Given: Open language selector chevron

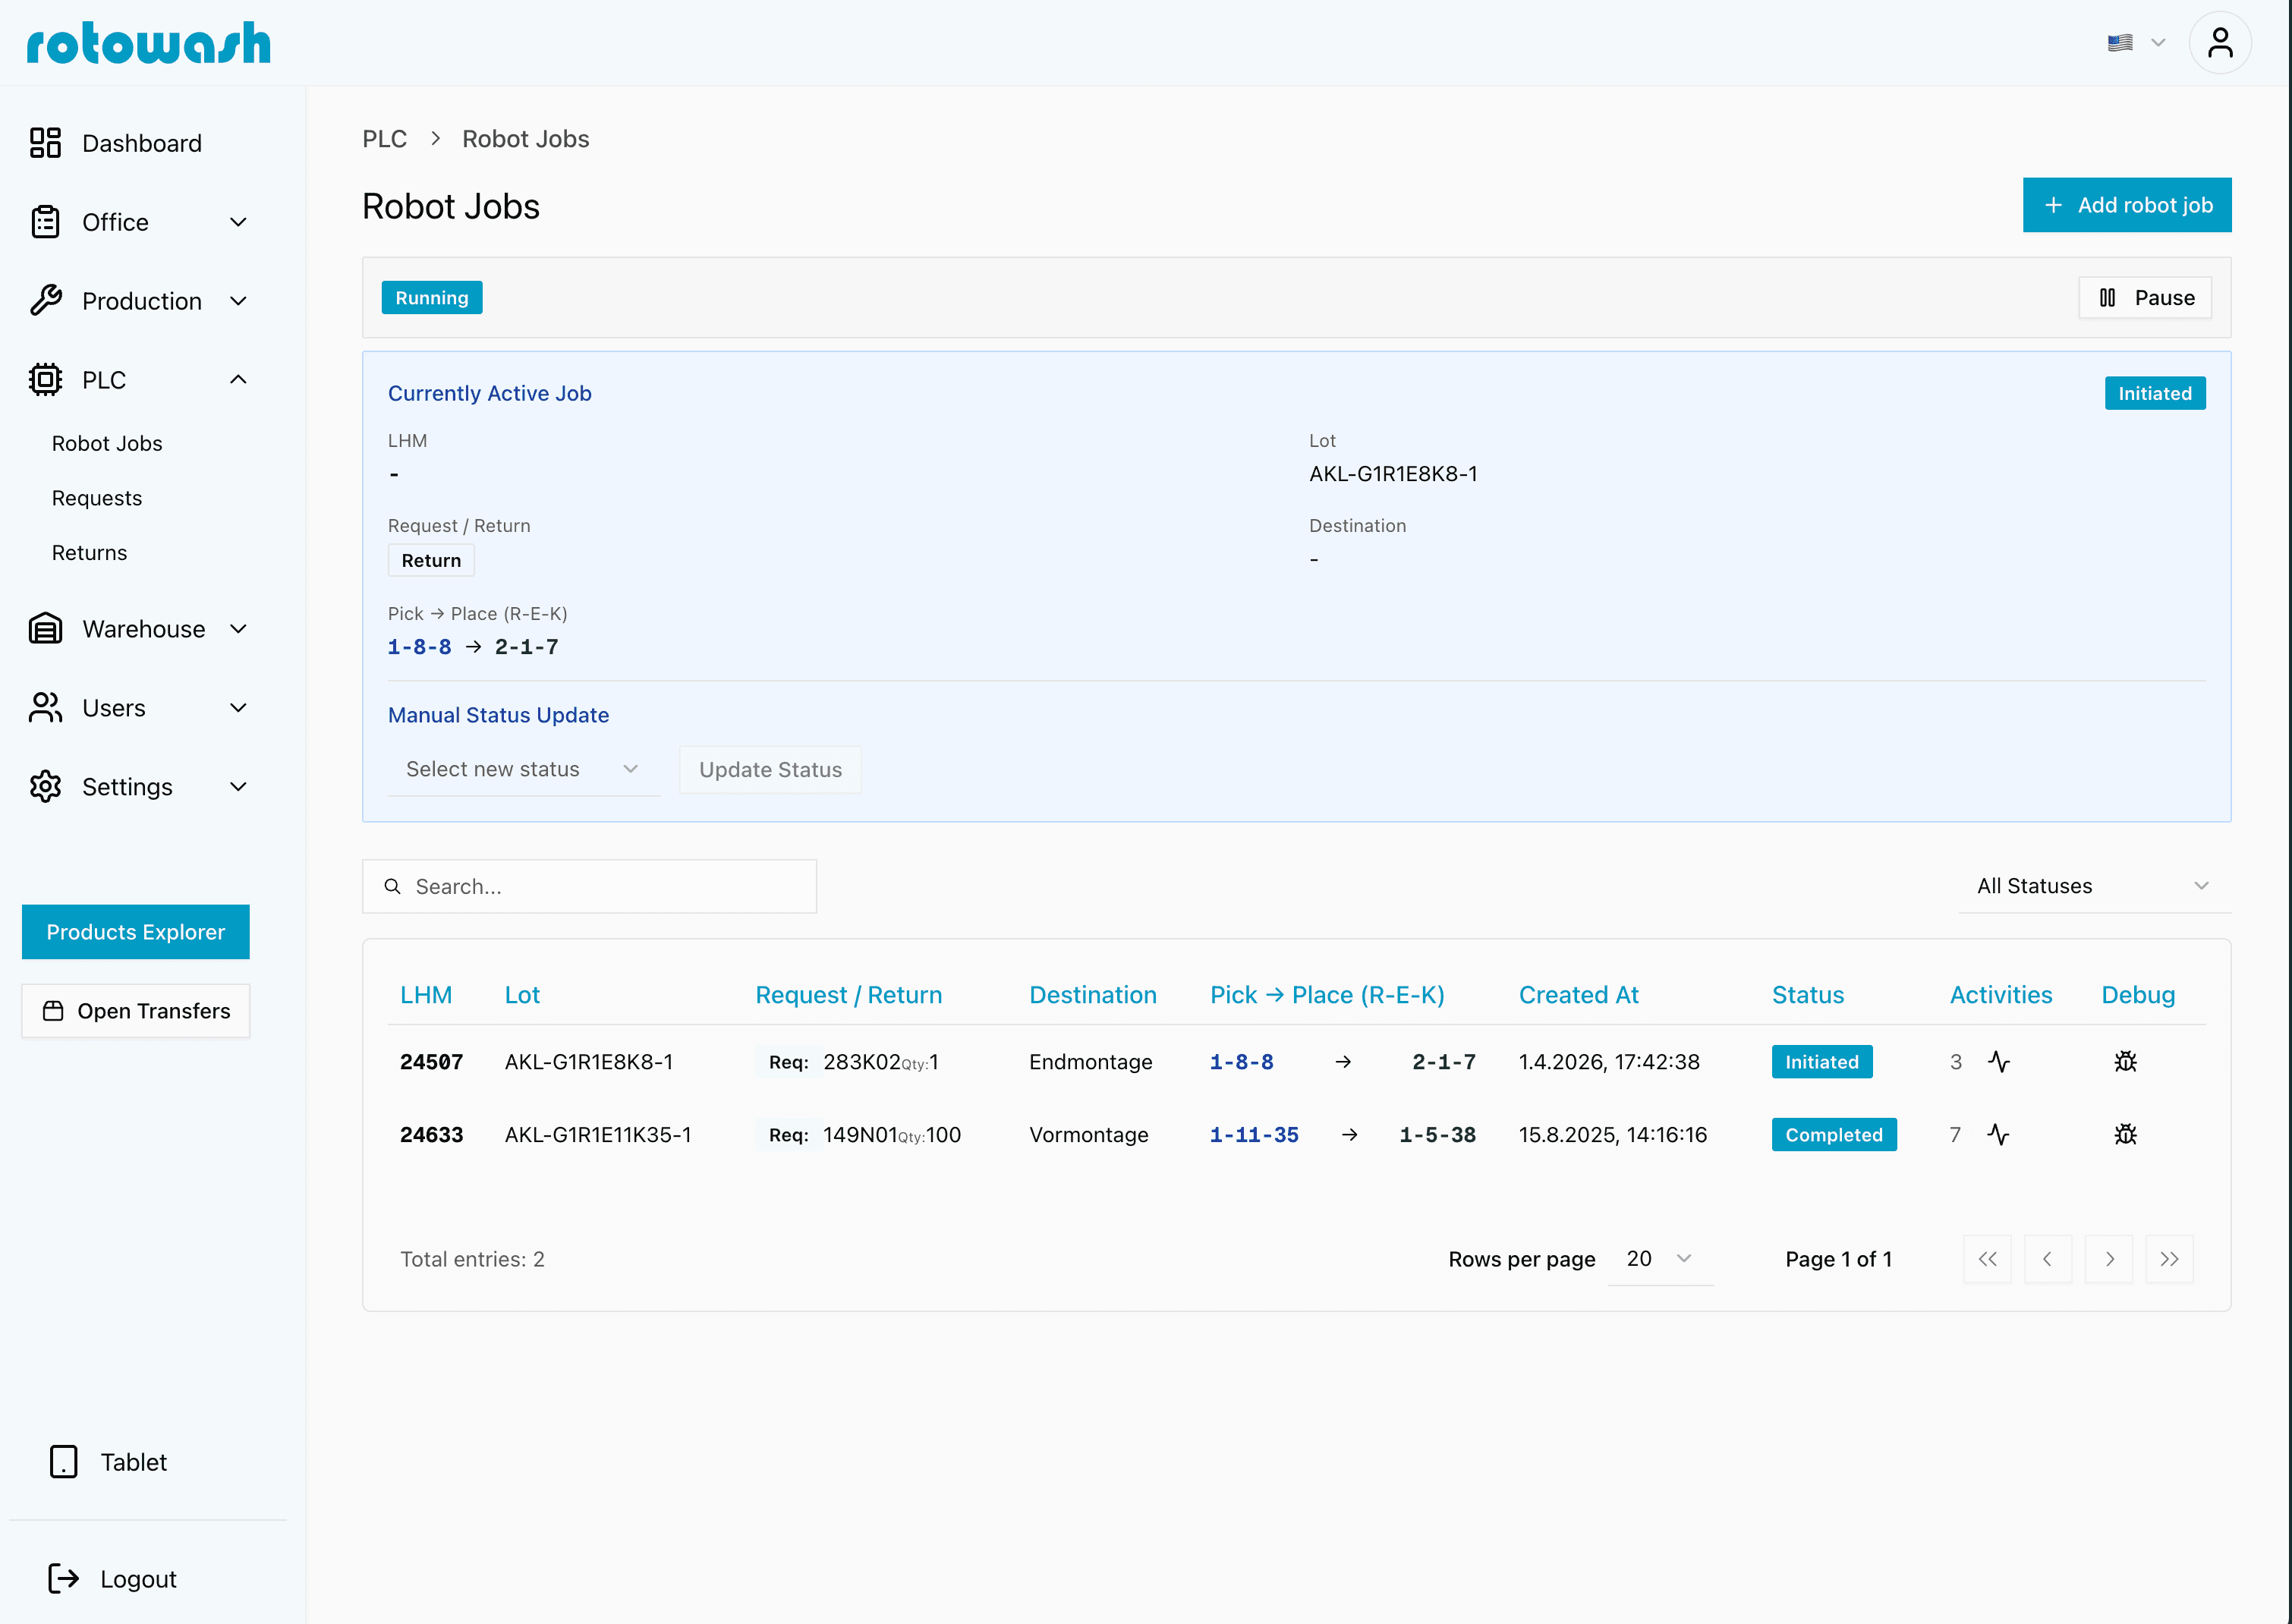Looking at the screenshot, I should point(2158,43).
